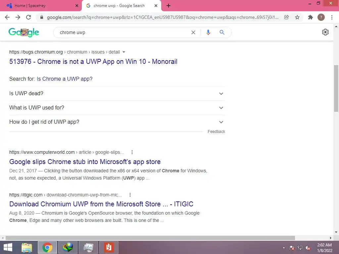The height and width of the screenshot is (254, 339).
Task: Open Google quick settings gear
Action: (x=325, y=32)
